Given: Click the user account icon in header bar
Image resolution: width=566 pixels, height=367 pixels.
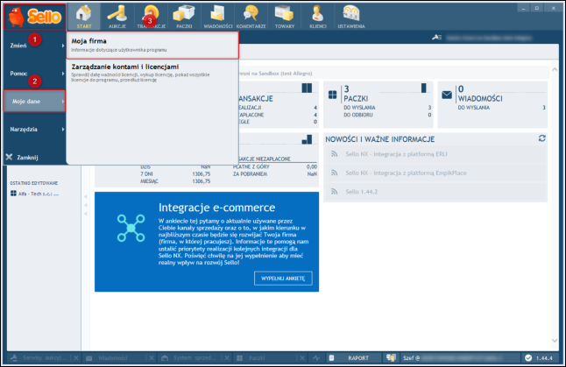Looking at the screenshot, I should click(x=437, y=37).
